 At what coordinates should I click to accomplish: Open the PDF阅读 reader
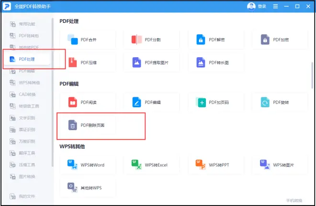coord(88,103)
